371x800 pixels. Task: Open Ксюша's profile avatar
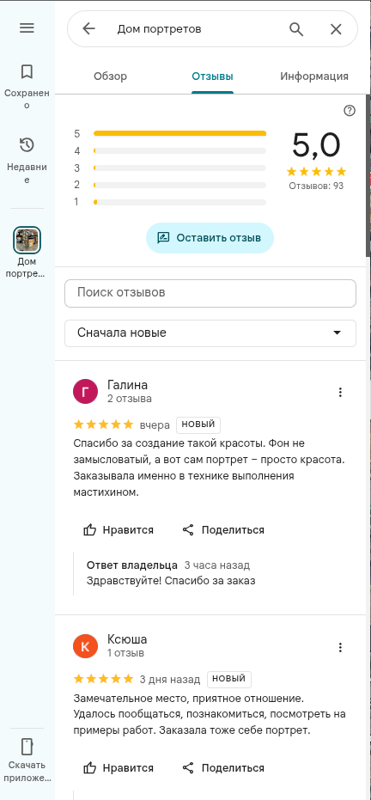coord(86,646)
